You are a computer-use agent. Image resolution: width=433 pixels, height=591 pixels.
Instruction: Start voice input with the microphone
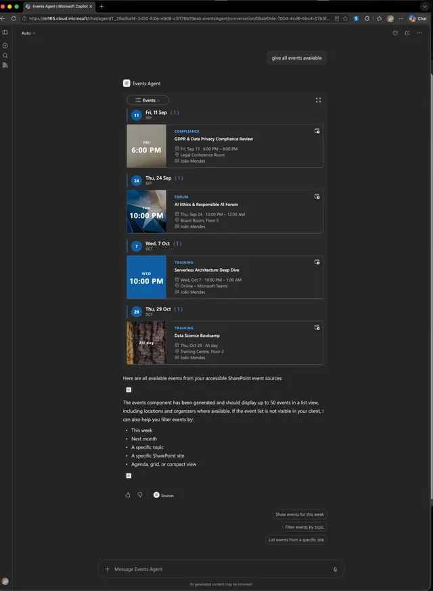(x=335, y=569)
